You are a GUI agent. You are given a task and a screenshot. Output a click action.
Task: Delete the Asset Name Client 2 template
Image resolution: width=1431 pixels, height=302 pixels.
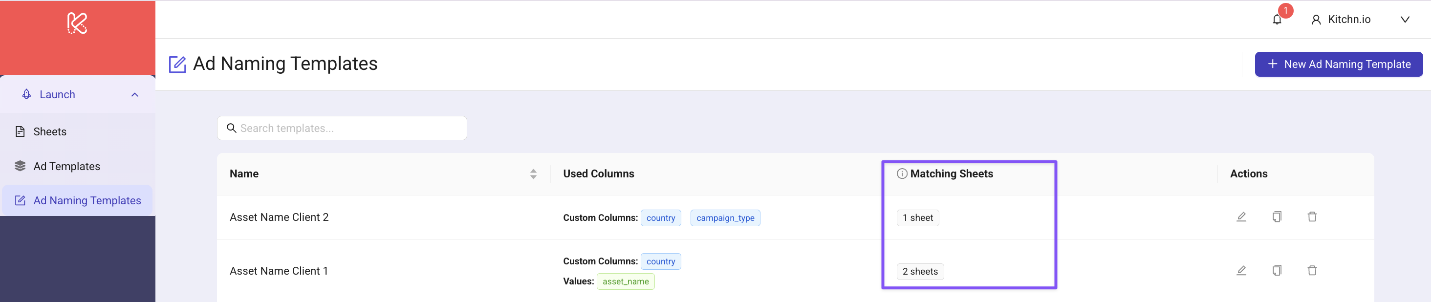click(1312, 216)
